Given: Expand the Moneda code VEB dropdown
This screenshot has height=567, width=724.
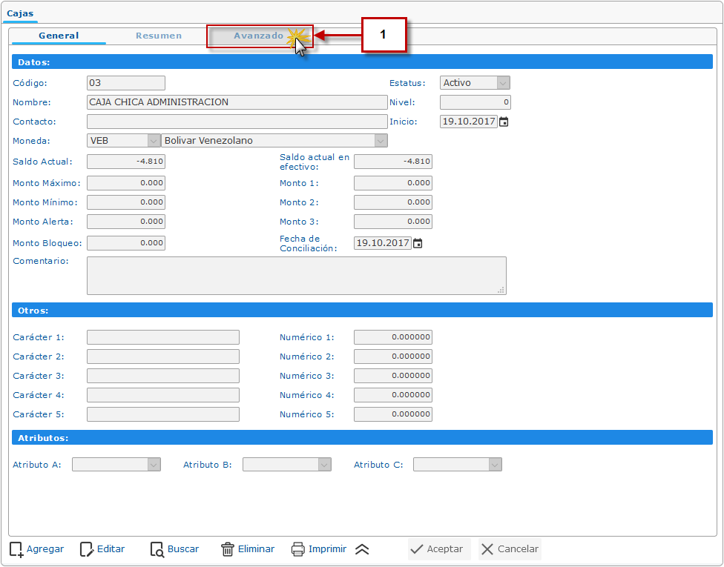Looking at the screenshot, I should (x=154, y=141).
